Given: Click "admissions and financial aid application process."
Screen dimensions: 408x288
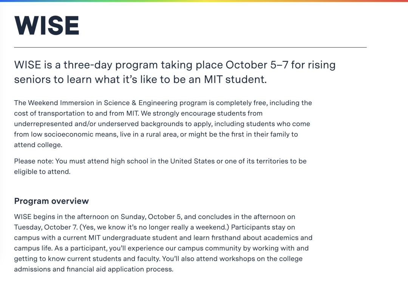Looking at the screenshot, I should [94, 270].
